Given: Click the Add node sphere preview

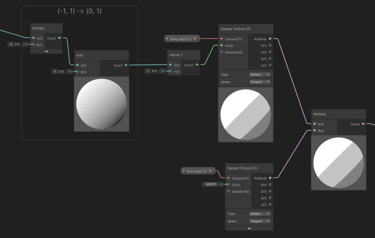Looking at the screenshot, I should coord(102,104).
